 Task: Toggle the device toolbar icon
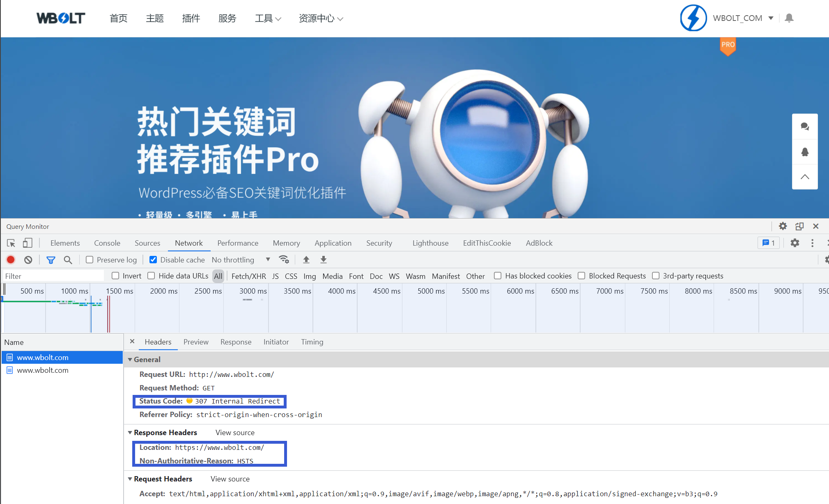click(x=28, y=243)
